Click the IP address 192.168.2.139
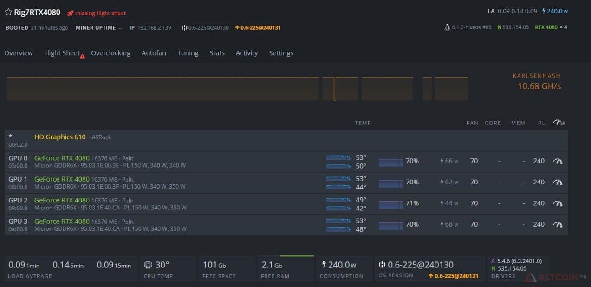The image size is (591, 287). click(154, 27)
